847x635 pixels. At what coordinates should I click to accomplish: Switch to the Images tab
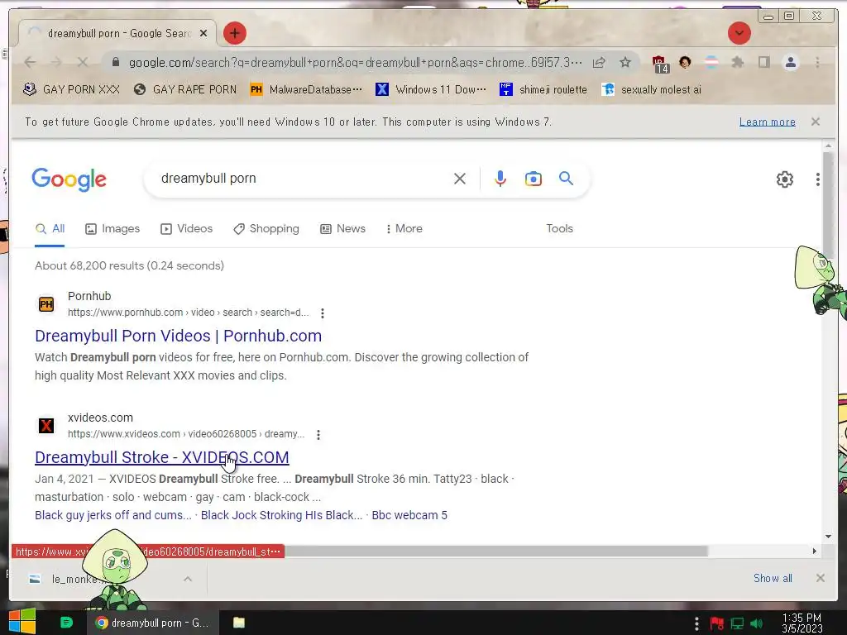coord(112,228)
